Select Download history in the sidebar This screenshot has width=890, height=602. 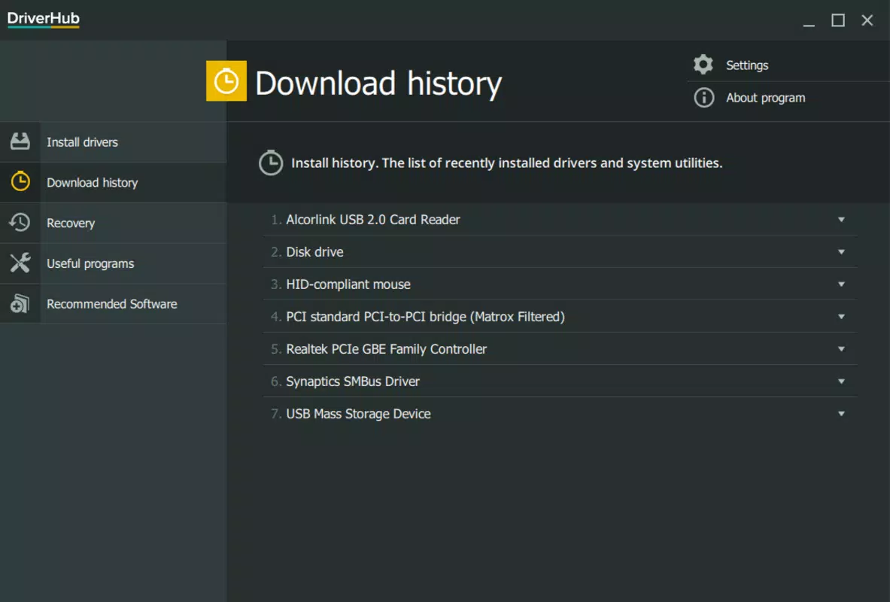(113, 182)
